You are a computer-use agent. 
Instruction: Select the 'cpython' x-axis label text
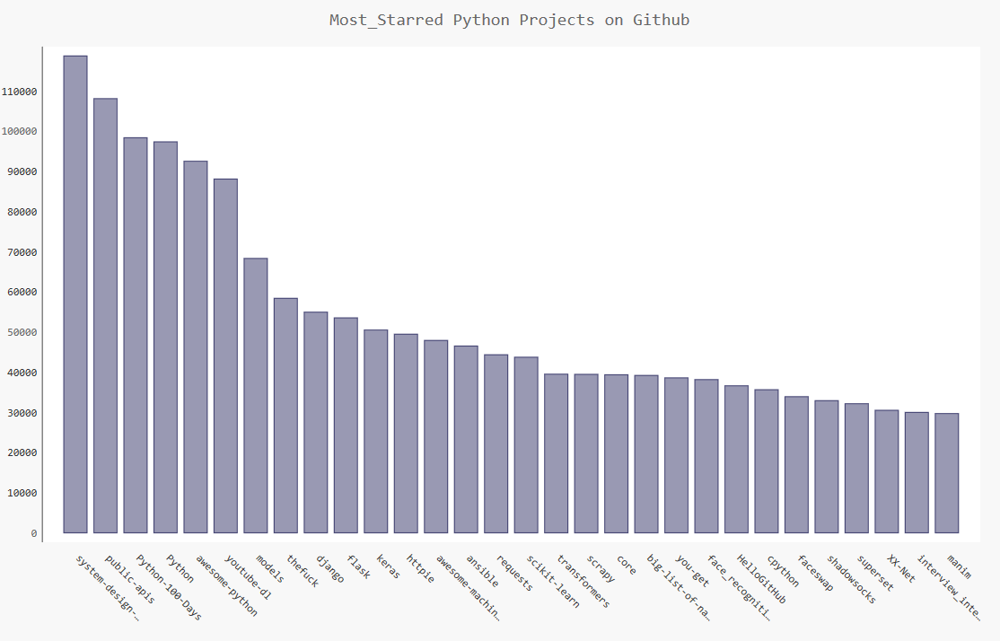coord(783,571)
